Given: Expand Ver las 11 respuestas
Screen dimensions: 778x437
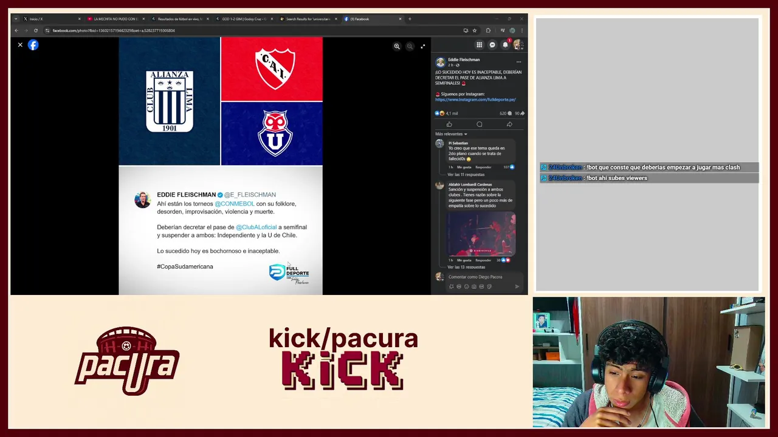Looking at the screenshot, I should click(x=466, y=174).
